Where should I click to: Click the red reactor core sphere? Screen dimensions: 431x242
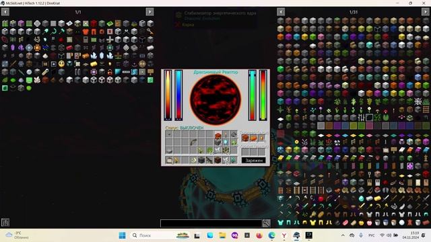[215, 100]
